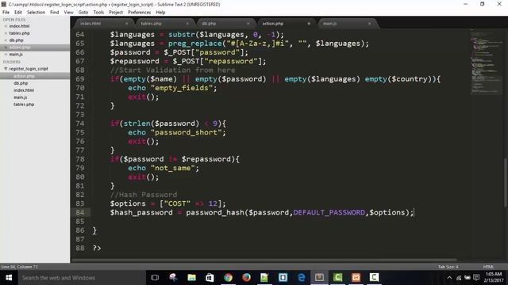Close index.html in the Open Files list
This screenshot has width=508, height=285.
[6, 26]
